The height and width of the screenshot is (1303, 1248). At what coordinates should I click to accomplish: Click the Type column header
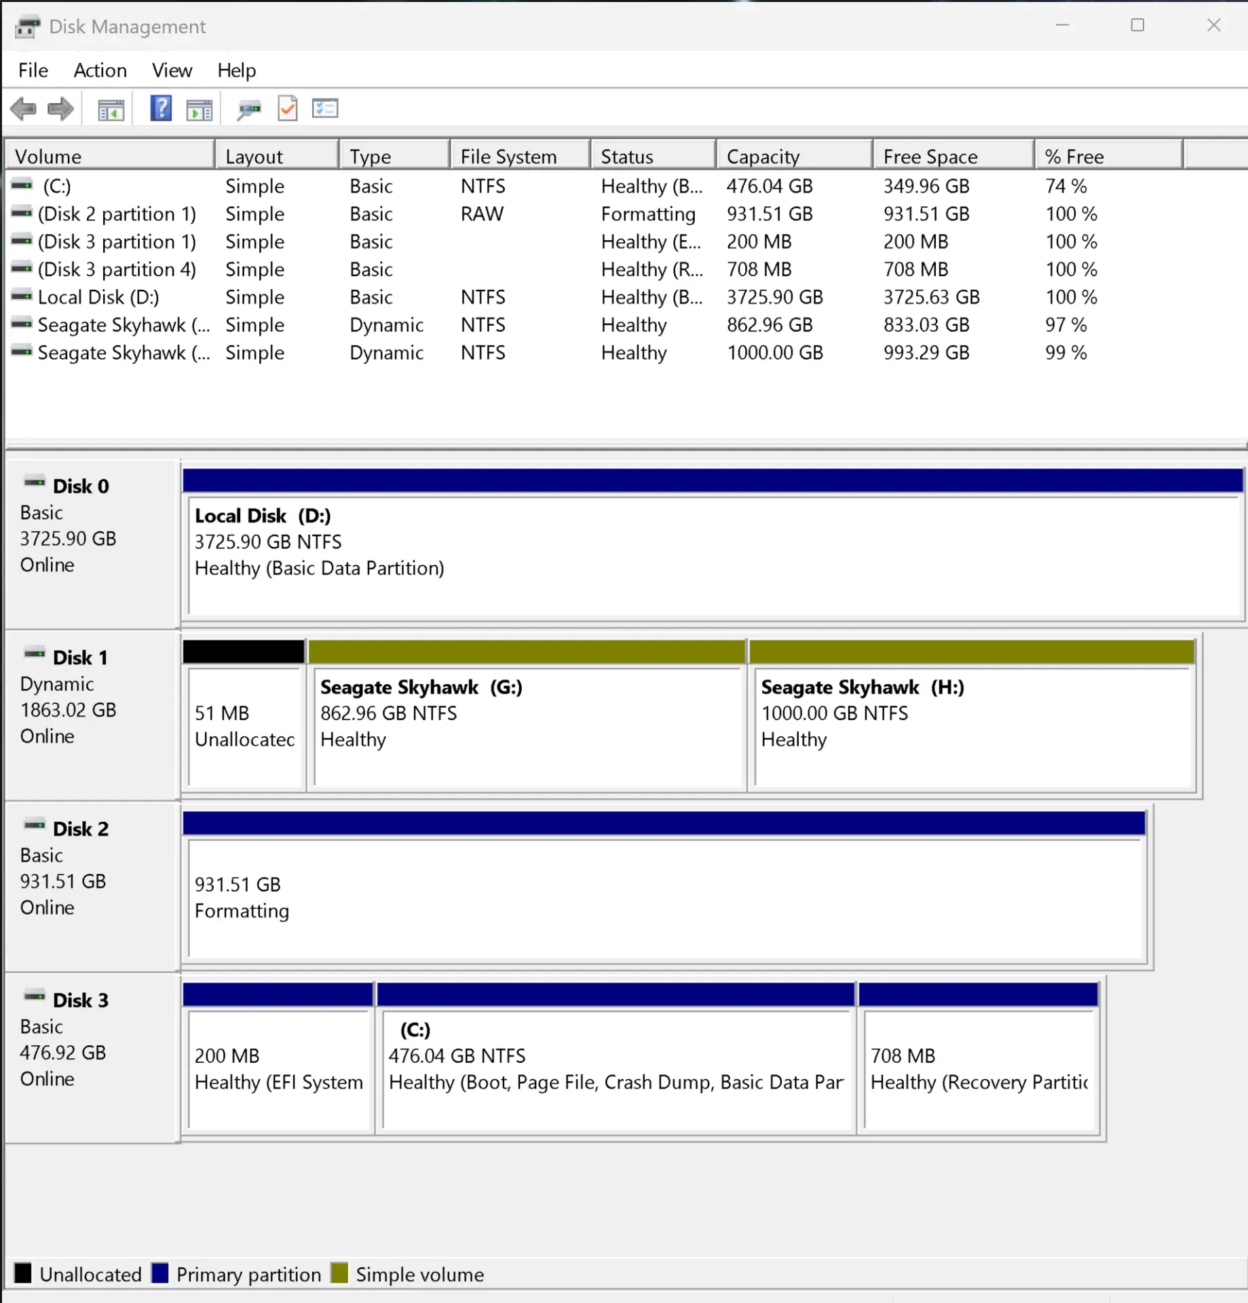click(x=395, y=156)
